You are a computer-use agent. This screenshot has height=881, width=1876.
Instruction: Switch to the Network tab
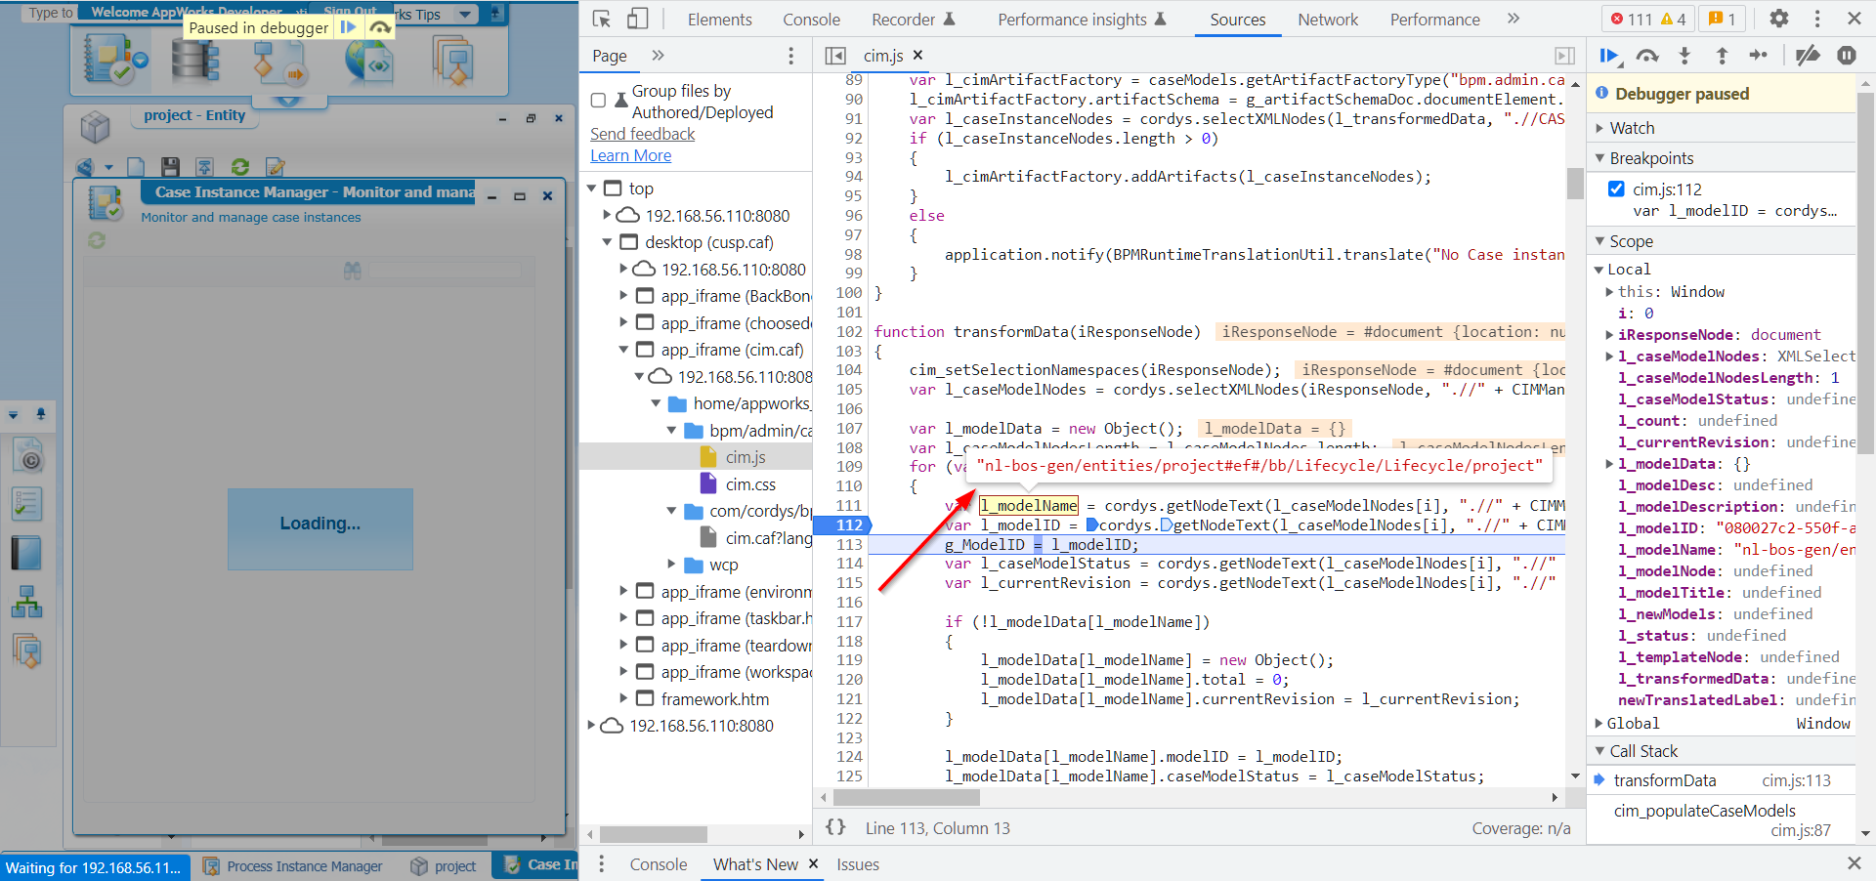(x=1327, y=20)
